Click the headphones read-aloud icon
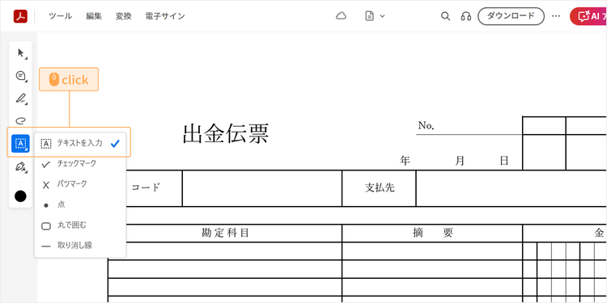Screen dimensions: 607x303 466,16
